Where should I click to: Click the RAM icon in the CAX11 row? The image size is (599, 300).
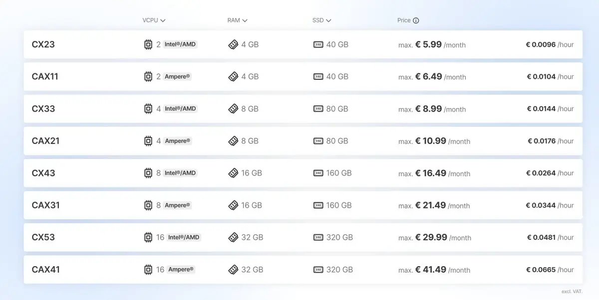233,77
